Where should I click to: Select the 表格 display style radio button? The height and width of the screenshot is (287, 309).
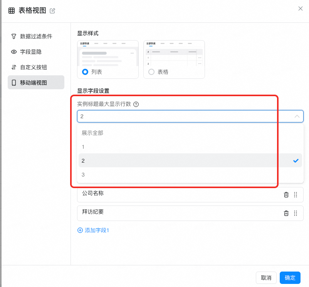click(x=151, y=72)
